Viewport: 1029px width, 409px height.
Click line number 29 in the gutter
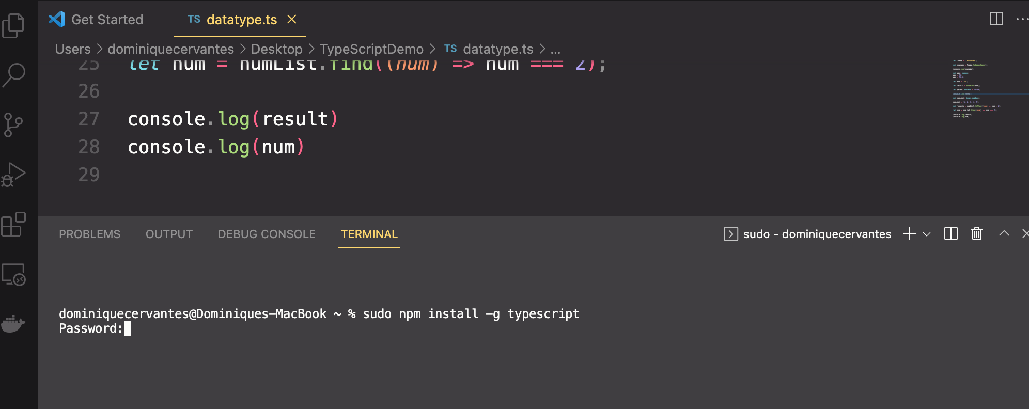coord(89,175)
